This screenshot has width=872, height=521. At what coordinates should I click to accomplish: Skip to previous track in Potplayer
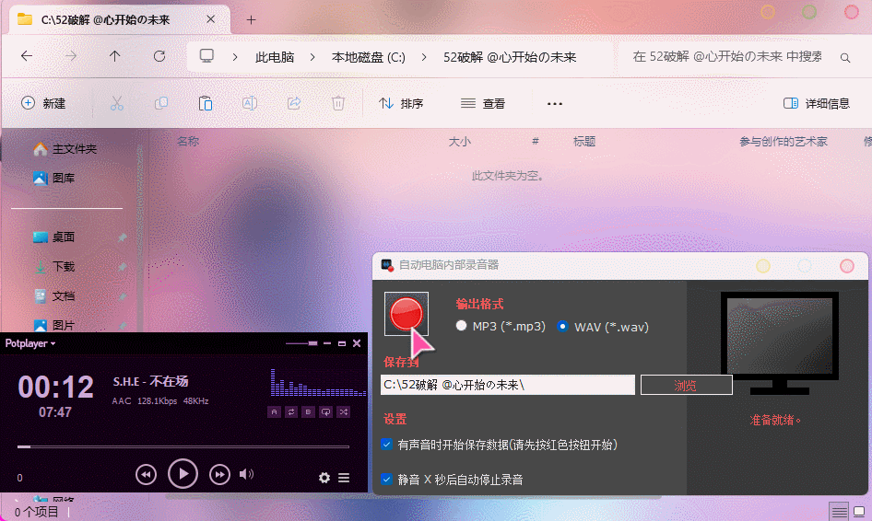pyautogui.click(x=146, y=474)
